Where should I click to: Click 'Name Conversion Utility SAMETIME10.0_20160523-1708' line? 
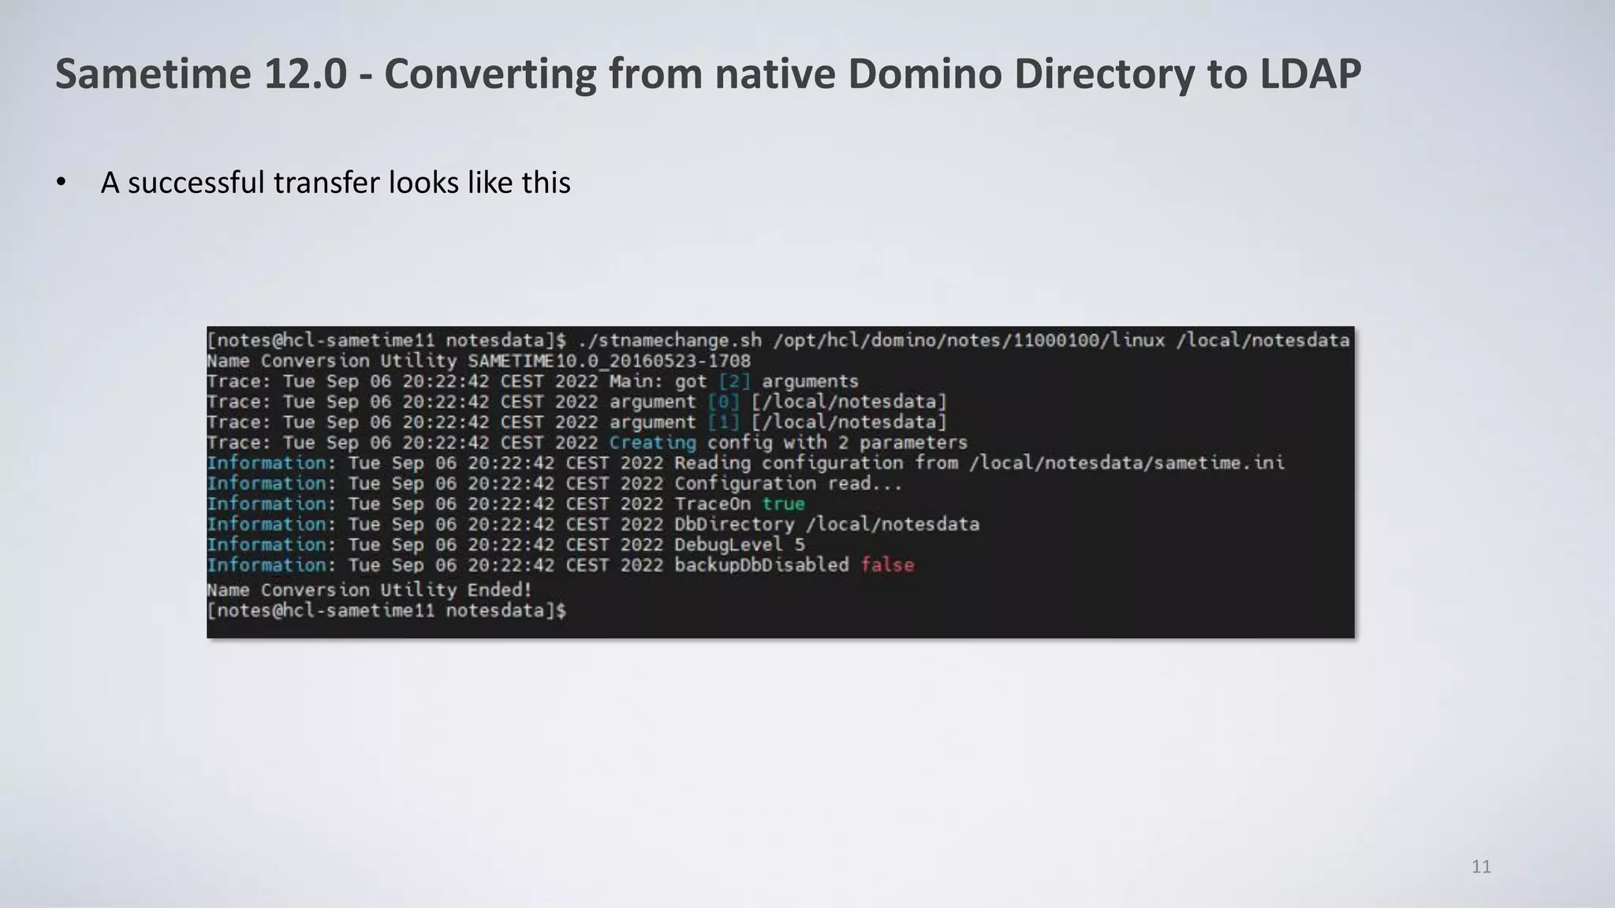[x=479, y=361]
